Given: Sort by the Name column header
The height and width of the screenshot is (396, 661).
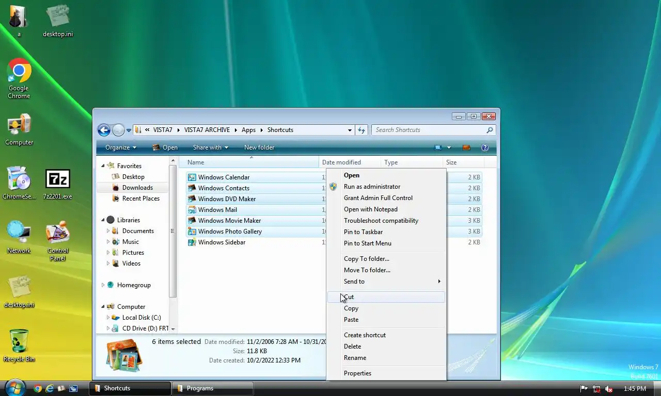Looking at the screenshot, I should 249,162.
